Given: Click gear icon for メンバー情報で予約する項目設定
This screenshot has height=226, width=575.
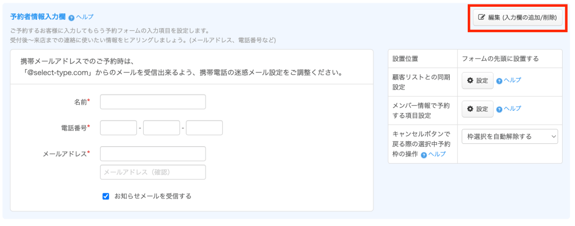Looking at the screenshot, I should (471, 109).
